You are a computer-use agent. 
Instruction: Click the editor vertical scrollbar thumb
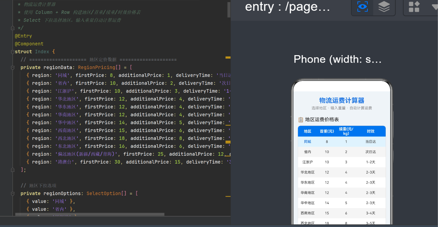[x=229, y=10]
